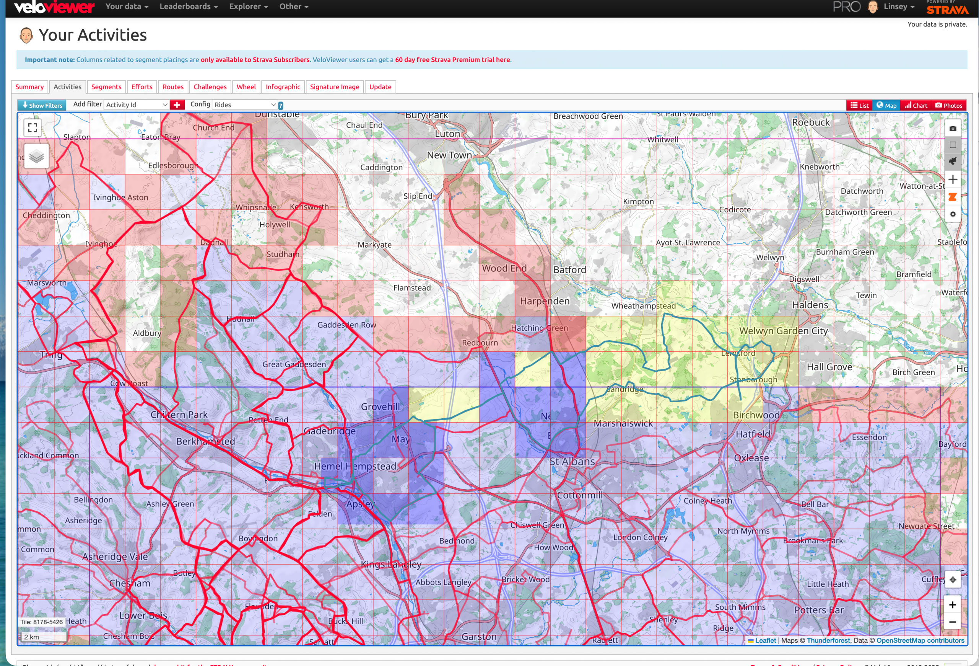Open map settings gear icon

[x=953, y=214]
